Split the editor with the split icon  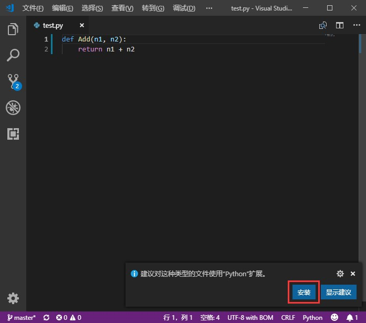click(340, 25)
